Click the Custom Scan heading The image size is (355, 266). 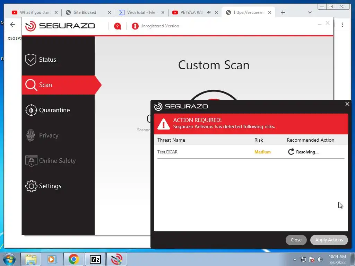[214, 65]
